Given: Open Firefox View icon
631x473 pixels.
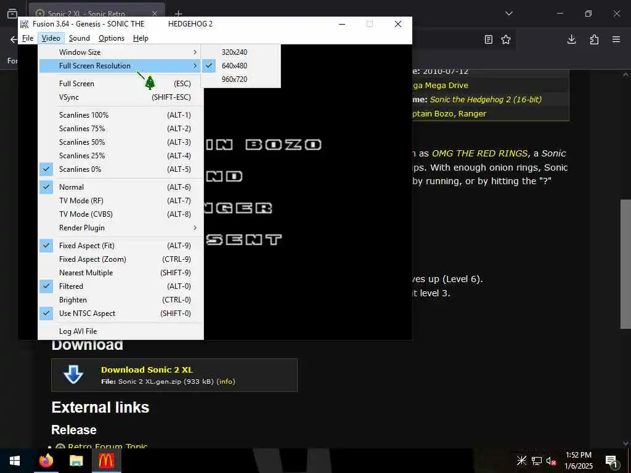Looking at the screenshot, I should coord(12,14).
